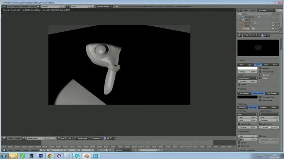Click the white lamp color swatch
The image size is (284, 159).
(248, 68)
